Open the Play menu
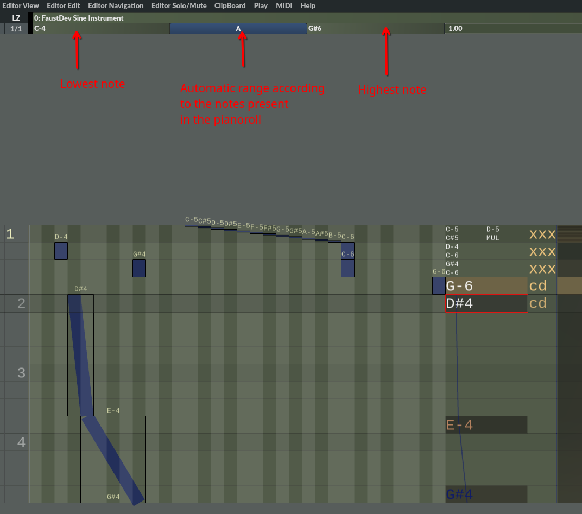This screenshot has height=514, width=582. [261, 5]
